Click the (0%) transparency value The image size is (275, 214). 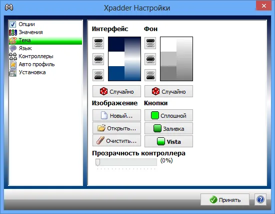(166, 160)
